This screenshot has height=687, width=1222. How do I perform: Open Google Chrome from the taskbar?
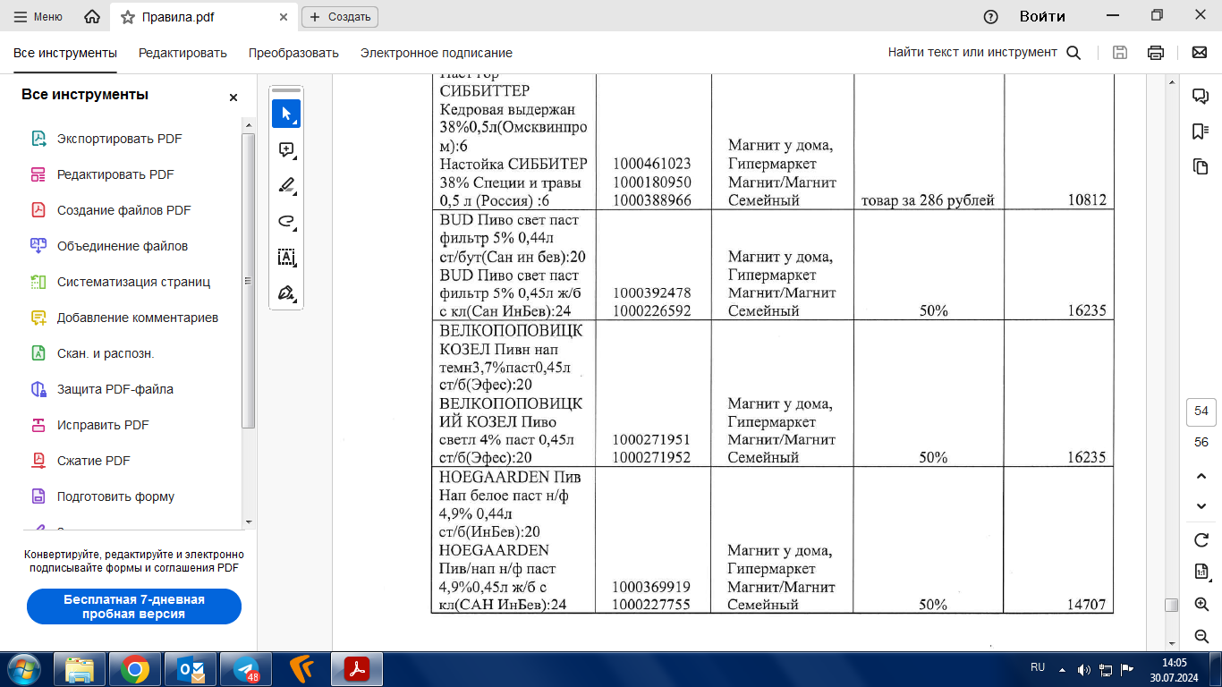point(135,669)
